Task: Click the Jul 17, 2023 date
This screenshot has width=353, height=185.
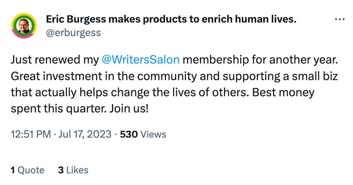Action: pos(84,134)
